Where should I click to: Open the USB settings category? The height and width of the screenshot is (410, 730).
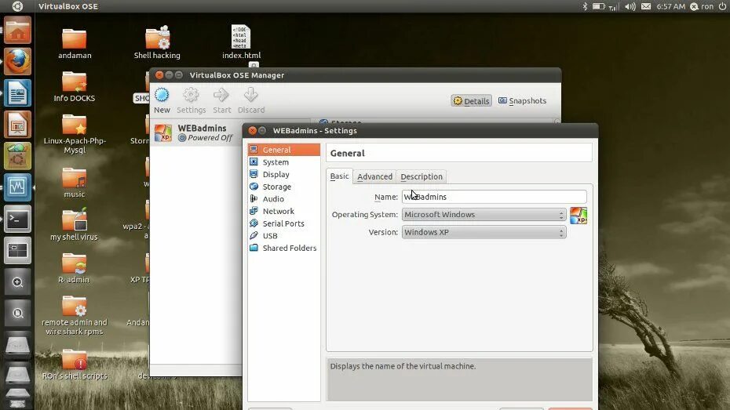(x=283, y=236)
